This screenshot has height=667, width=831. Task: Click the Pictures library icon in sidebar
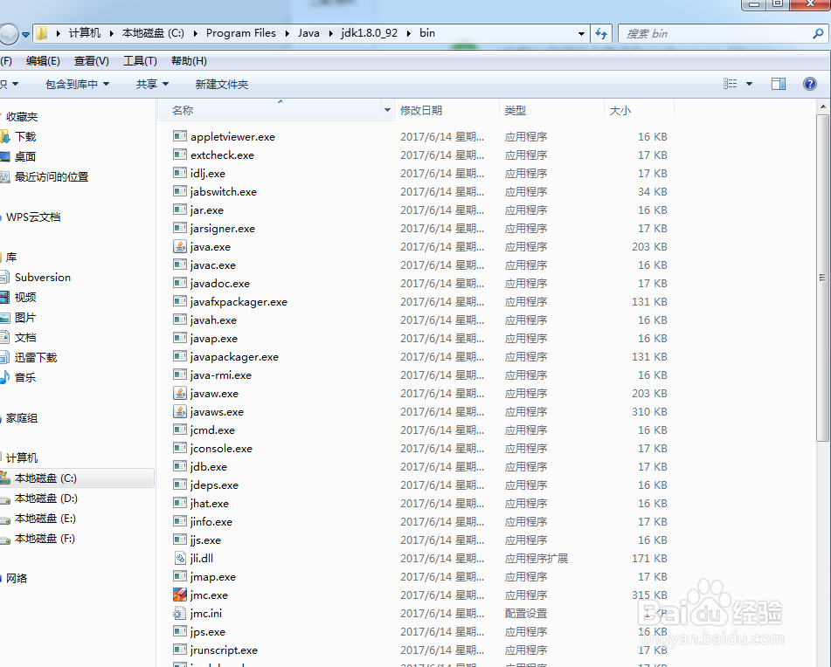[x=4, y=317]
